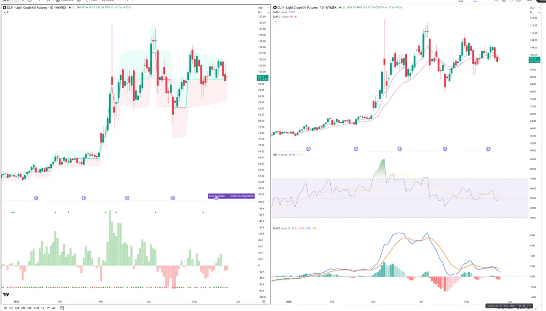Open the February event marker on left chart
The width and height of the screenshot is (546, 311).
coord(84,198)
